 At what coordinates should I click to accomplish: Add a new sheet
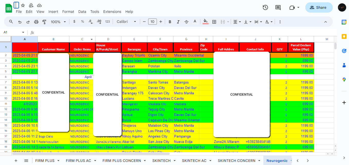pyautogui.click(x=16, y=161)
